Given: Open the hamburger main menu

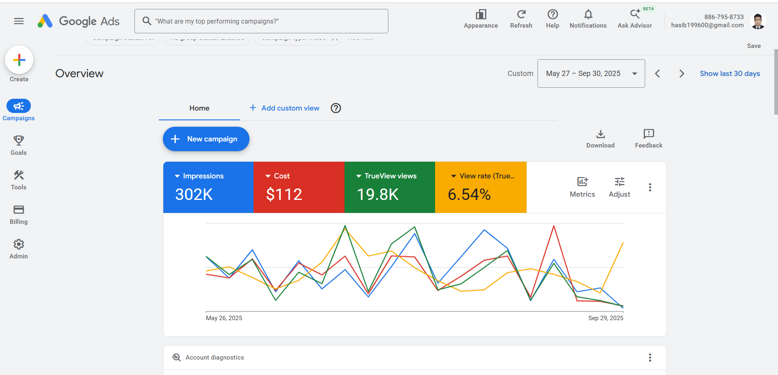Looking at the screenshot, I should (19, 21).
